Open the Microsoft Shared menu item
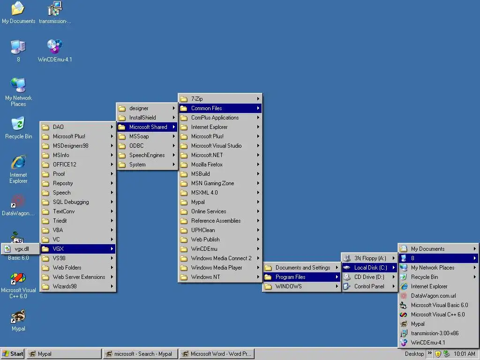This screenshot has height=360, width=480. click(147, 127)
